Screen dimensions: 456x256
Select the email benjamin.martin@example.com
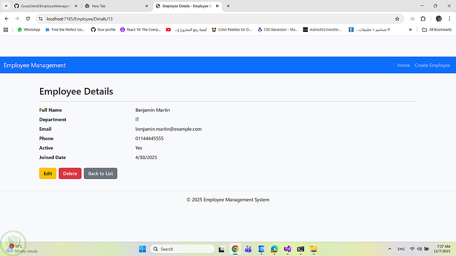(x=168, y=129)
